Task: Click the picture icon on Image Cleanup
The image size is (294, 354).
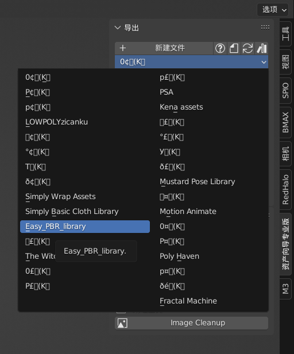Action: tap(122, 323)
